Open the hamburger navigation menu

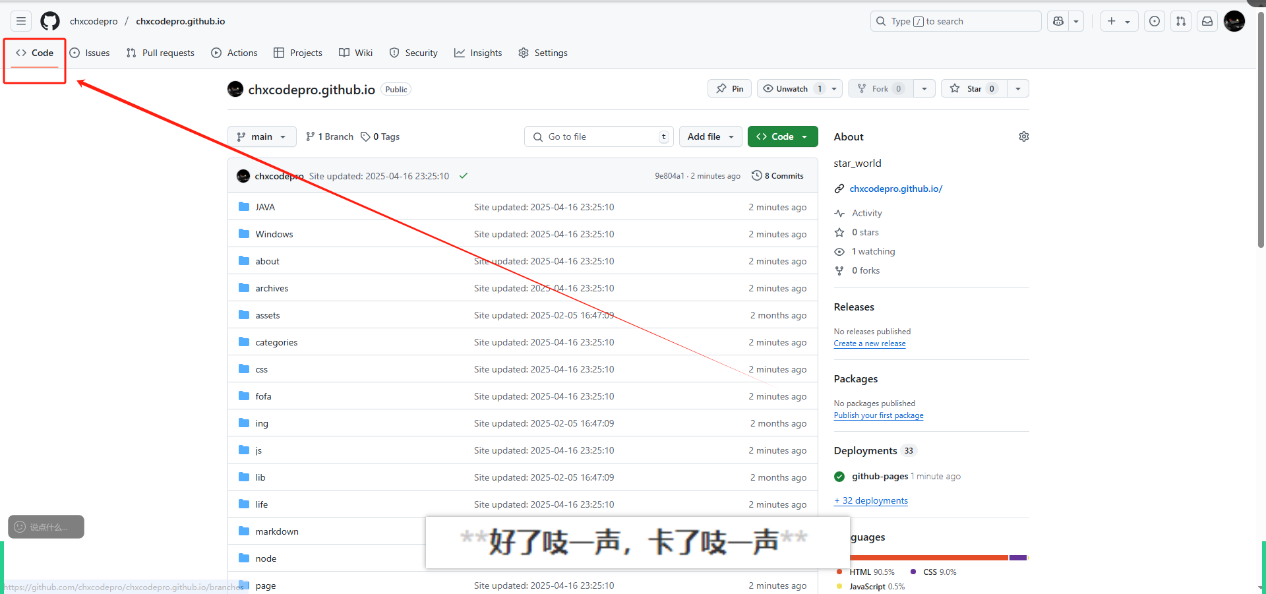coord(21,21)
